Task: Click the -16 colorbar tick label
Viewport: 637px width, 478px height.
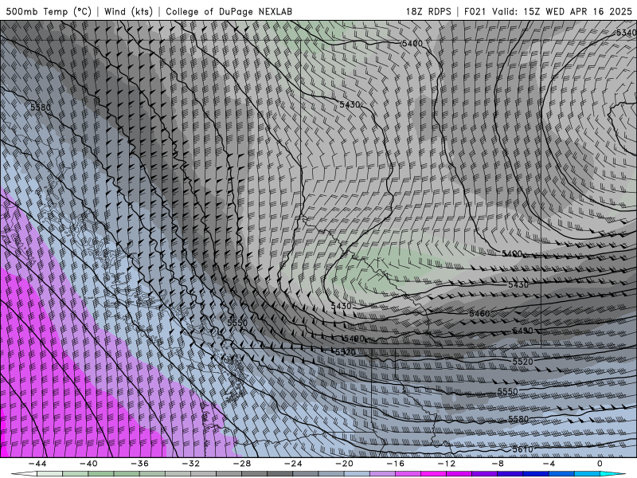Action: click(396, 464)
